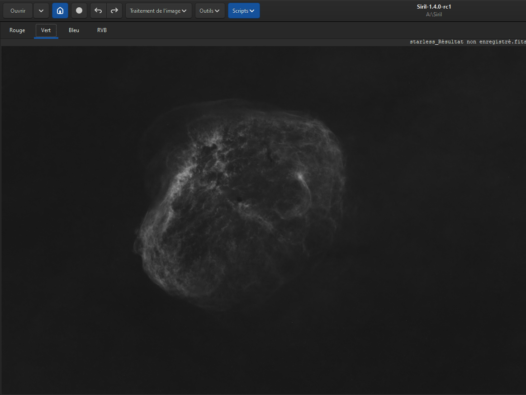Screen dimensions: 526x395
Task: Click the white circle record icon
Action: pos(79,11)
